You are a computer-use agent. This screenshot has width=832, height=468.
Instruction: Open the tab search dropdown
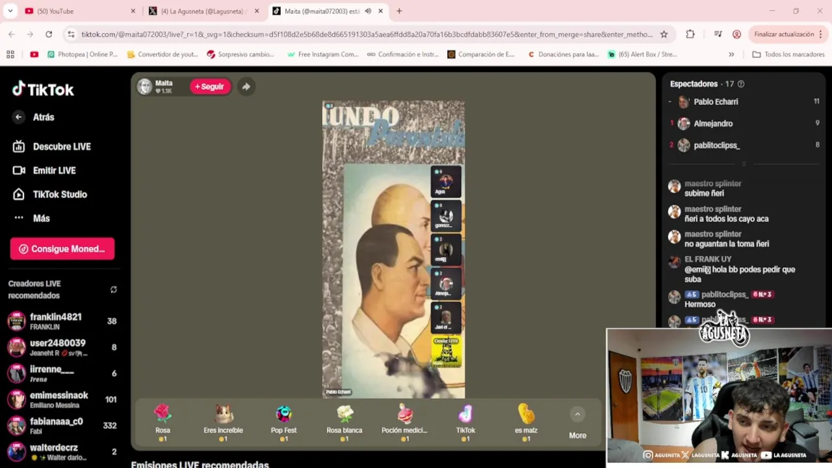10,11
